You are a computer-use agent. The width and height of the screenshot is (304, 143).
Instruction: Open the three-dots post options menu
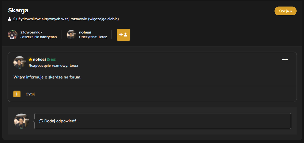click(x=285, y=60)
